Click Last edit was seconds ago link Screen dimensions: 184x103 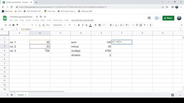(83, 20)
